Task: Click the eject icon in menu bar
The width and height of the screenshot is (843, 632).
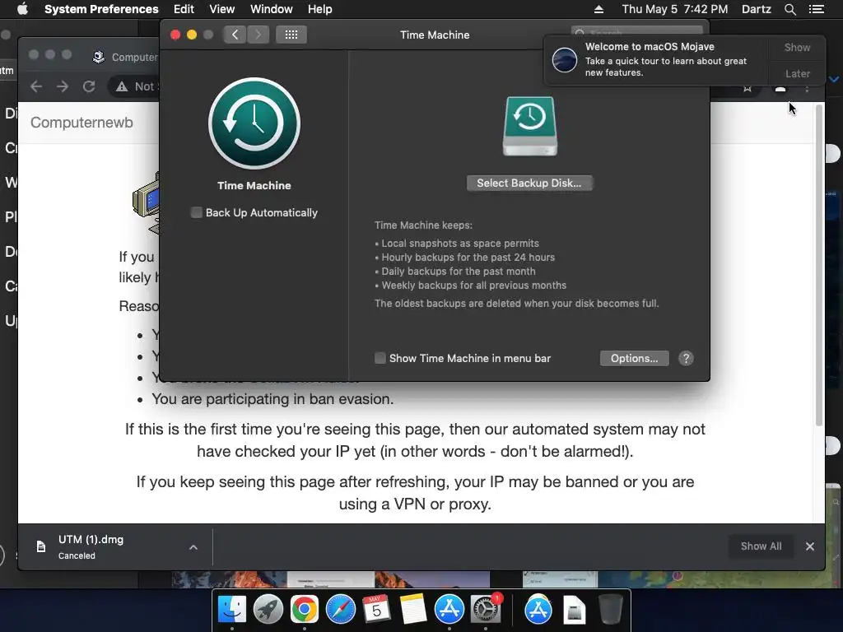Action: pyautogui.click(x=598, y=9)
